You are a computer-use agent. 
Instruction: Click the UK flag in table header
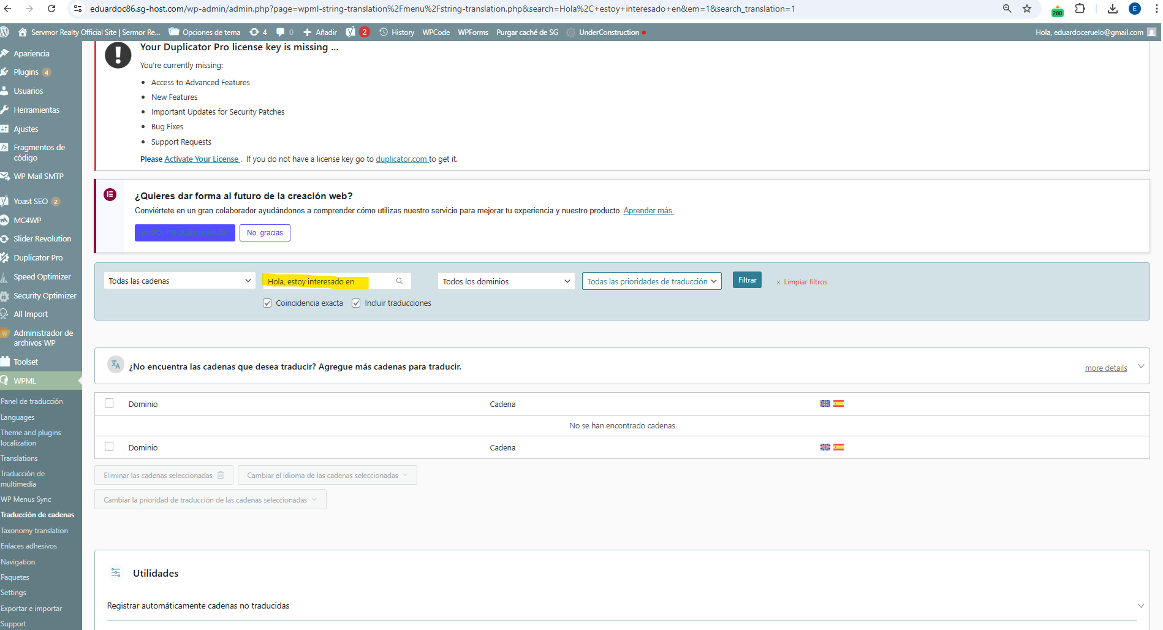coord(825,404)
